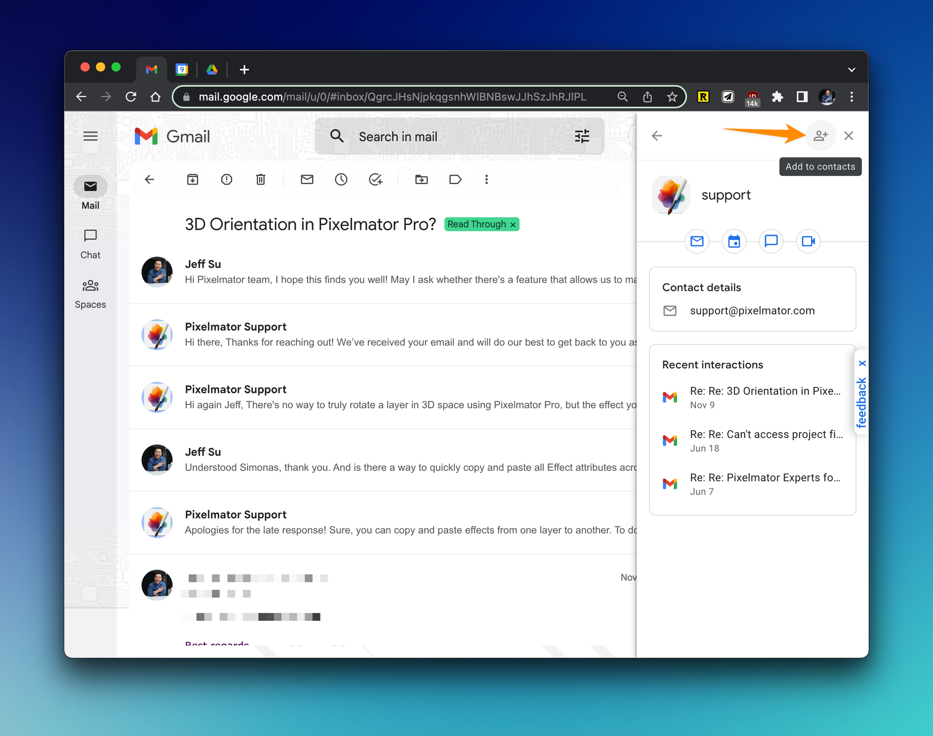Expand Jeff Su message "Understood Simonas"
Image resolution: width=933 pixels, height=736 pixels.
coord(383,460)
